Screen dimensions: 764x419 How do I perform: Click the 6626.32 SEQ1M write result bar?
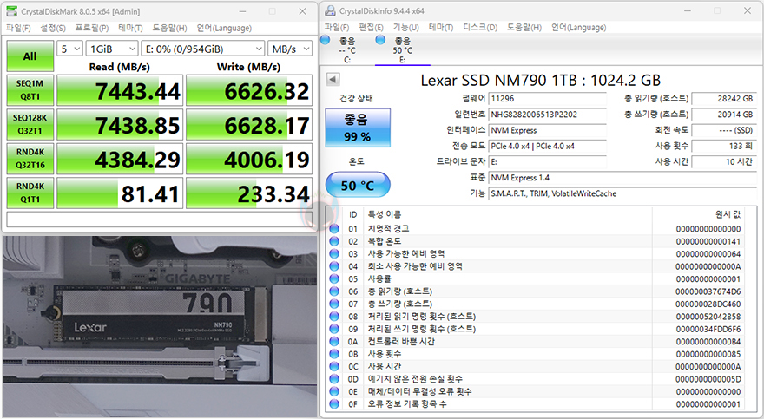(x=249, y=90)
